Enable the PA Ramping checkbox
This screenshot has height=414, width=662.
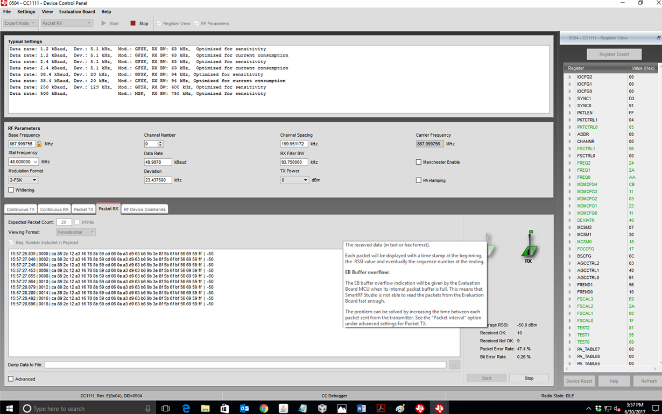pos(419,180)
